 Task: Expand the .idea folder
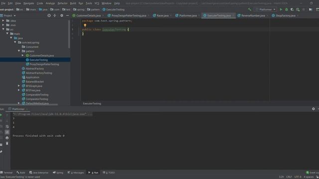tap(3, 21)
